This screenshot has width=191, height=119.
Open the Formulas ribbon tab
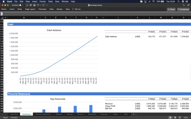(42, 9)
